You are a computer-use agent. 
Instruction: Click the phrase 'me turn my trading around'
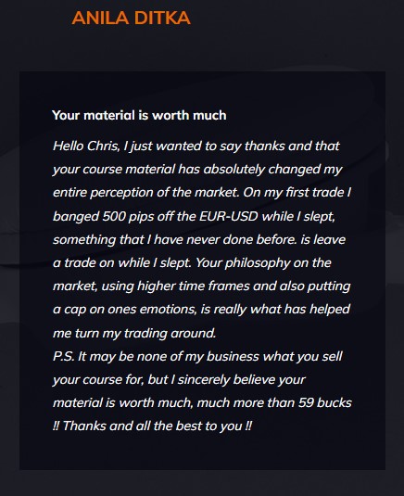pos(134,334)
